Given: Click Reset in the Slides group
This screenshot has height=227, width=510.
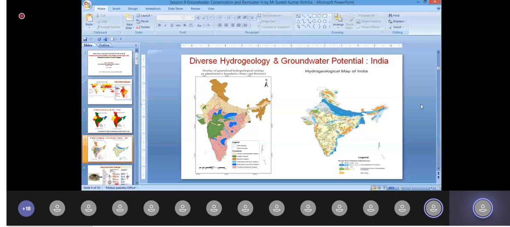Looking at the screenshot, I should tap(143, 21).
